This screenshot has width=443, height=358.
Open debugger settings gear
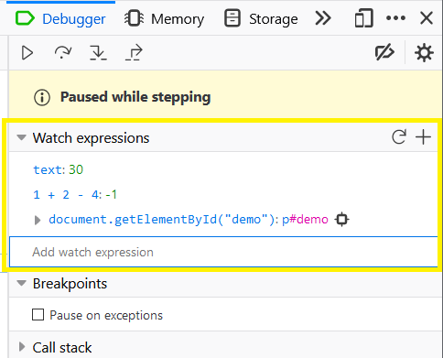pyautogui.click(x=424, y=53)
